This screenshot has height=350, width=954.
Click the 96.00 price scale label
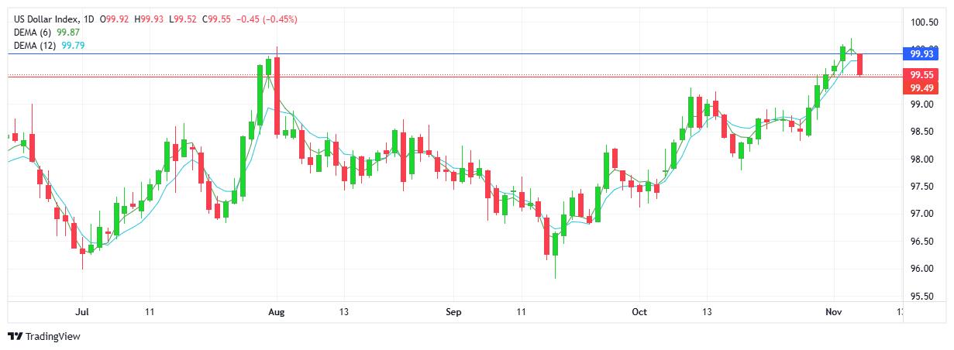pyautogui.click(x=921, y=269)
